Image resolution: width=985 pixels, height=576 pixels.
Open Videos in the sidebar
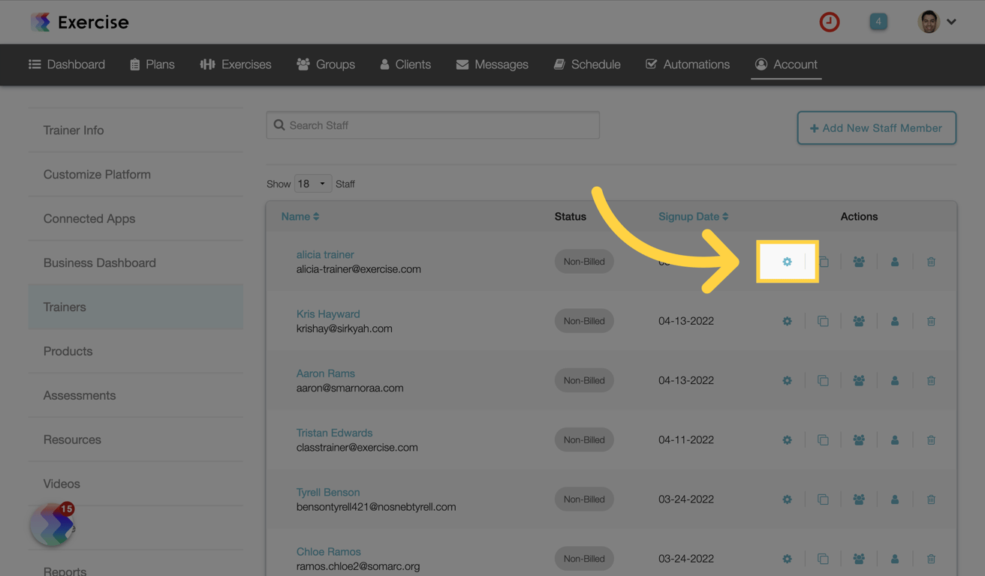click(136, 484)
